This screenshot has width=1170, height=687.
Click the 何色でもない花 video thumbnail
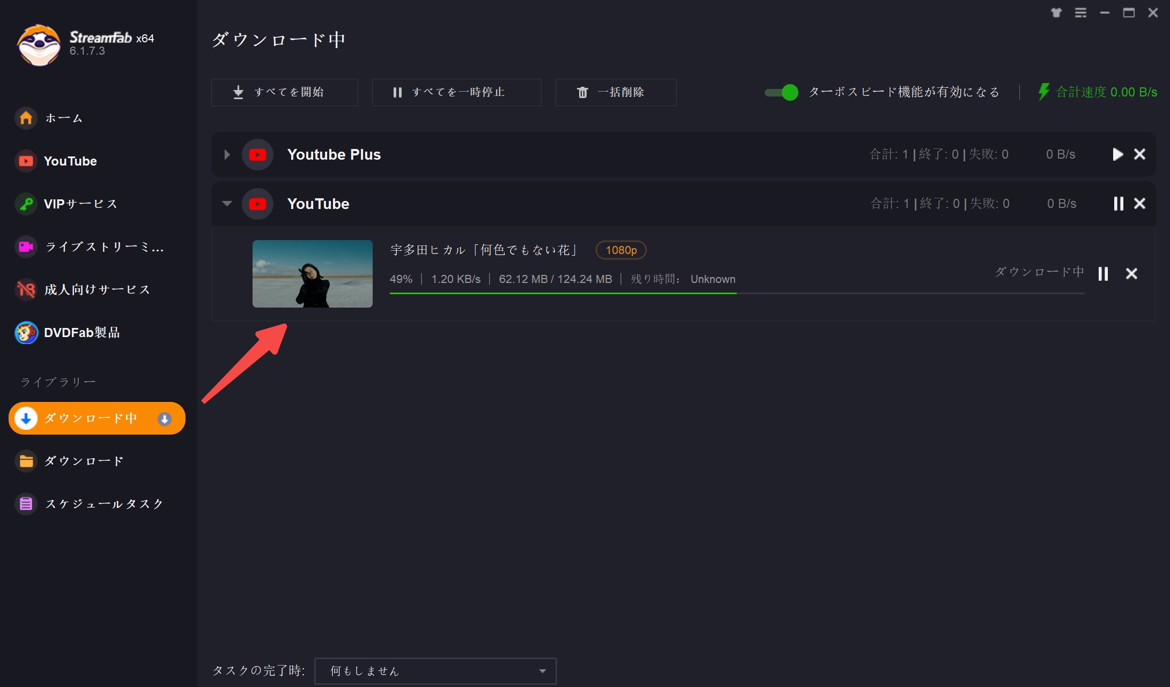click(312, 274)
